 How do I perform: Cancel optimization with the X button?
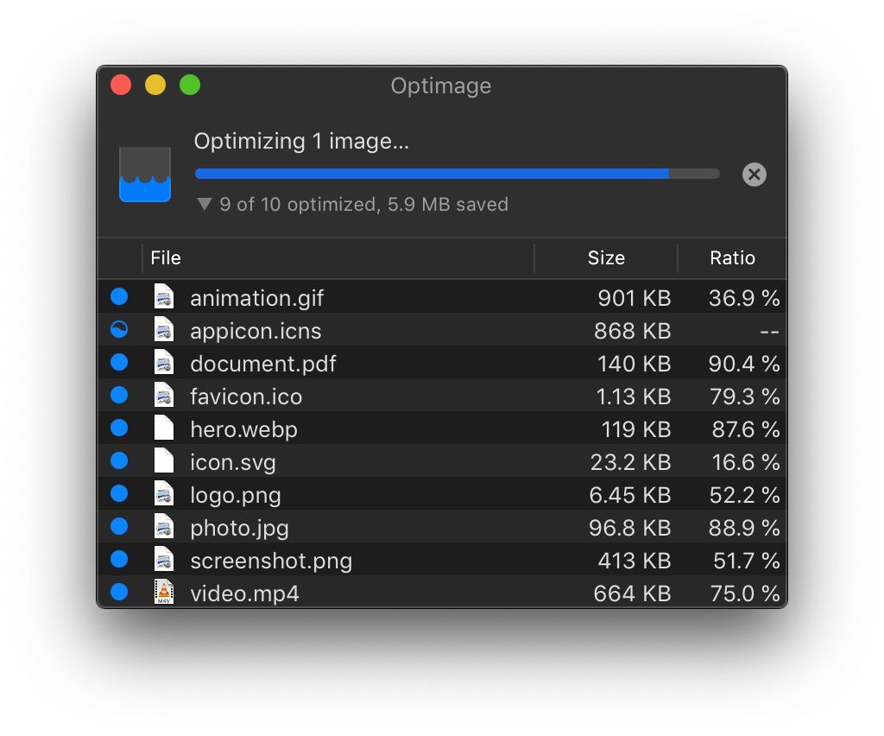(x=754, y=174)
